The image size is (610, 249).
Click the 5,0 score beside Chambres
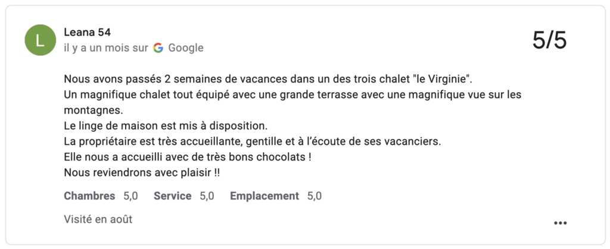click(131, 196)
